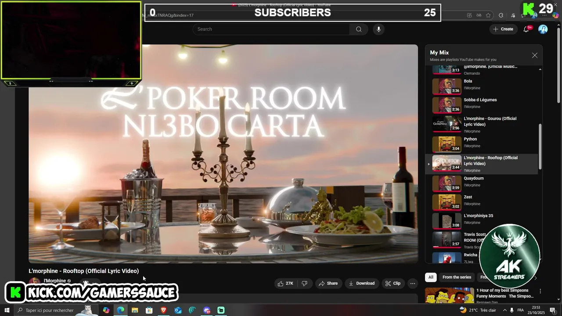Click the Clip button
The width and height of the screenshot is (562, 316).
coord(393,284)
